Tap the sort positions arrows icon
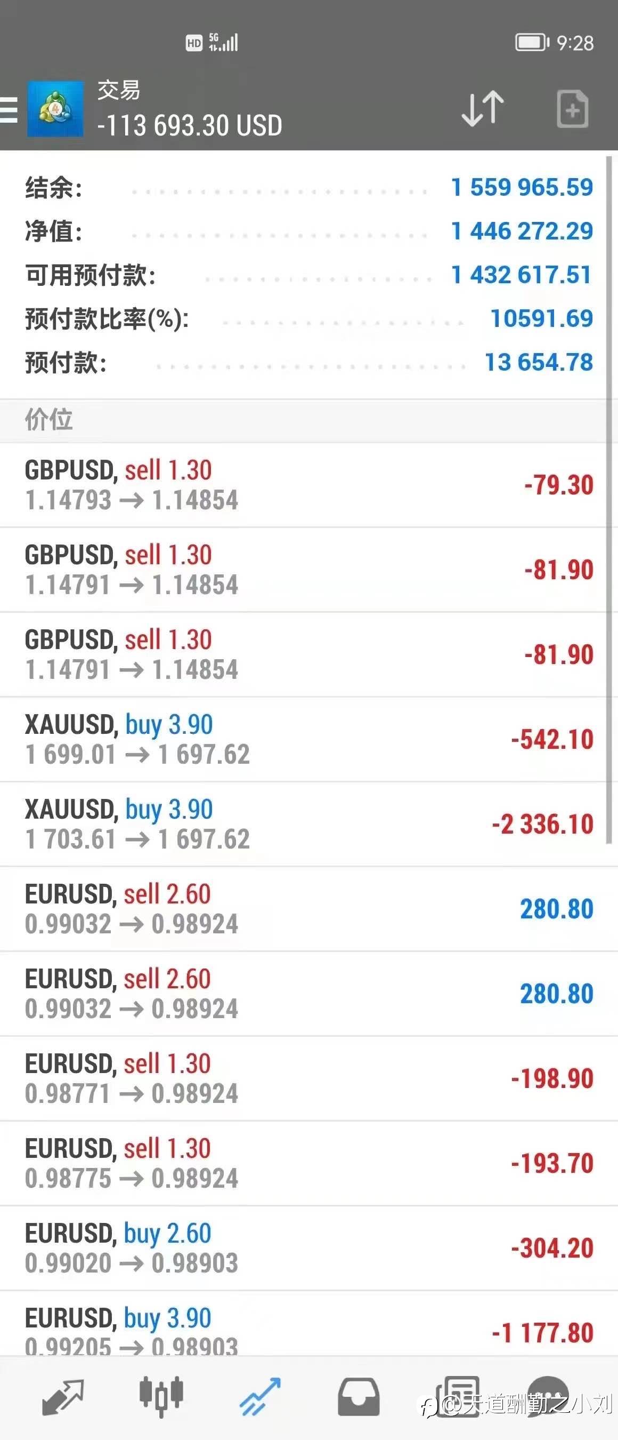Viewport: 618px width, 1440px height. click(x=482, y=108)
